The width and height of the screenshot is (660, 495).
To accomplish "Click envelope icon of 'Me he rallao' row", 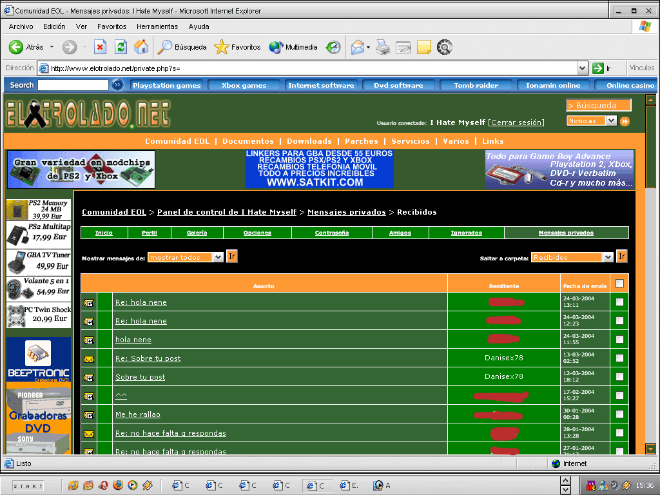I will click(x=89, y=415).
